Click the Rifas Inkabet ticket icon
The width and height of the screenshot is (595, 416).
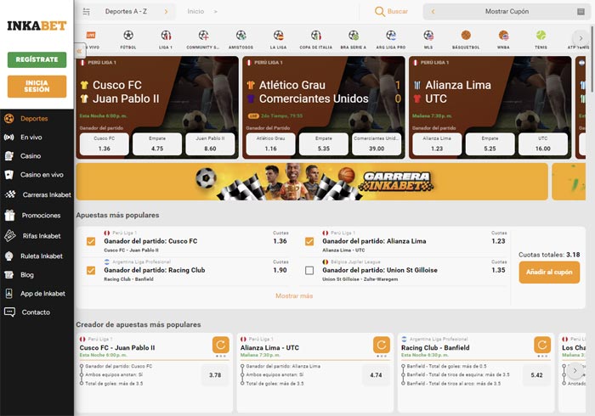(x=10, y=236)
